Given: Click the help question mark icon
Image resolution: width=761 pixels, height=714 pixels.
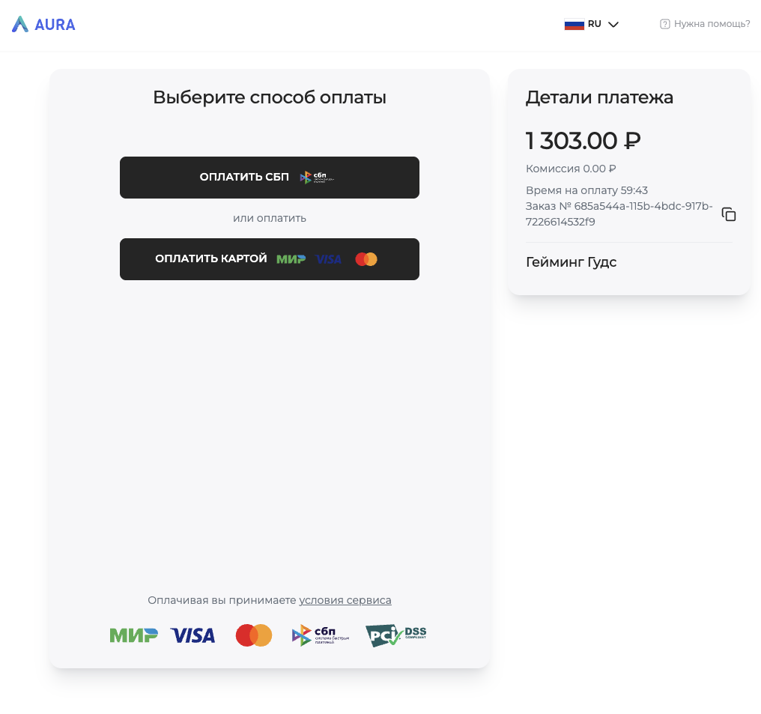Looking at the screenshot, I should pyautogui.click(x=664, y=24).
